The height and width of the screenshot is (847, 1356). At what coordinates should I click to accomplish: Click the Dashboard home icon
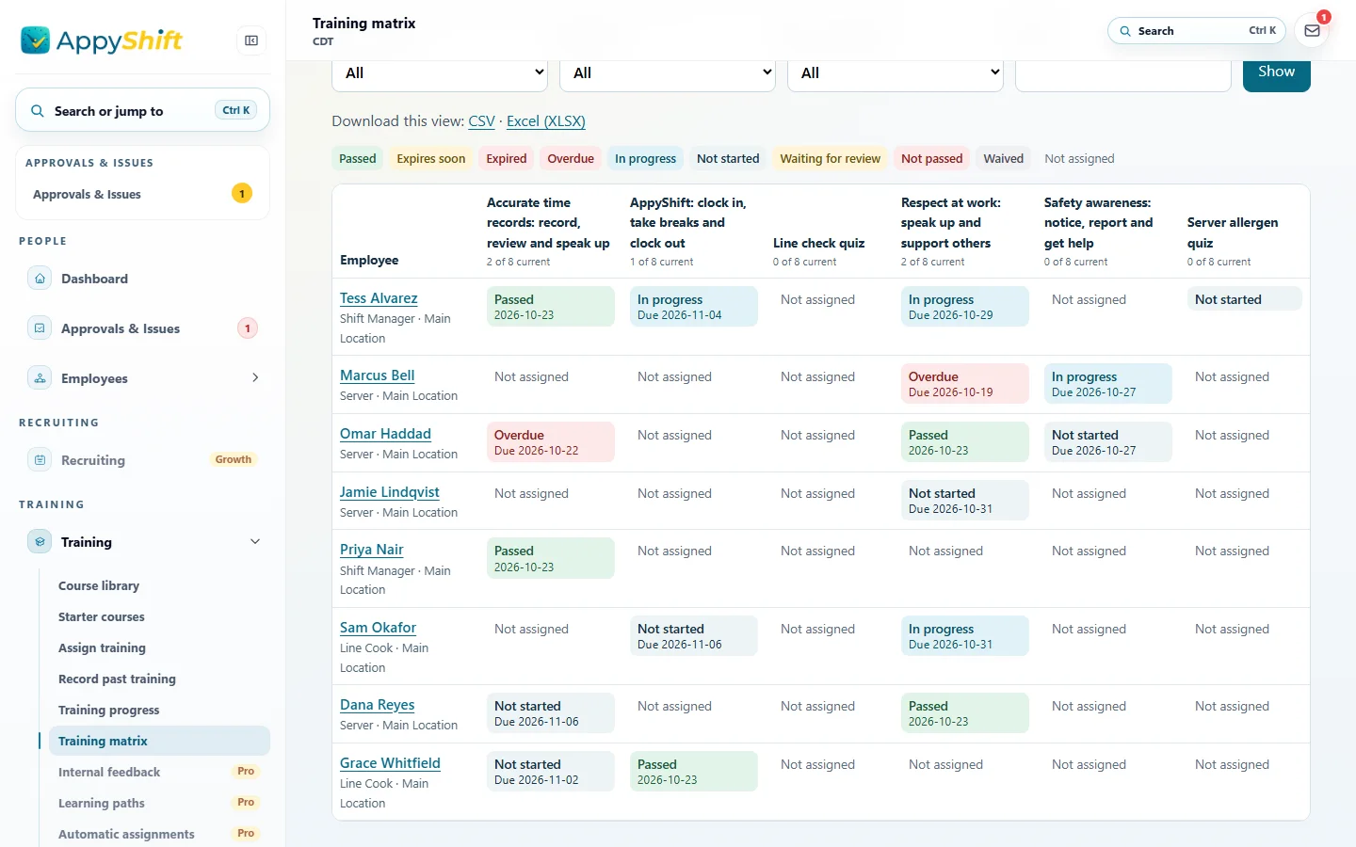pos(40,279)
